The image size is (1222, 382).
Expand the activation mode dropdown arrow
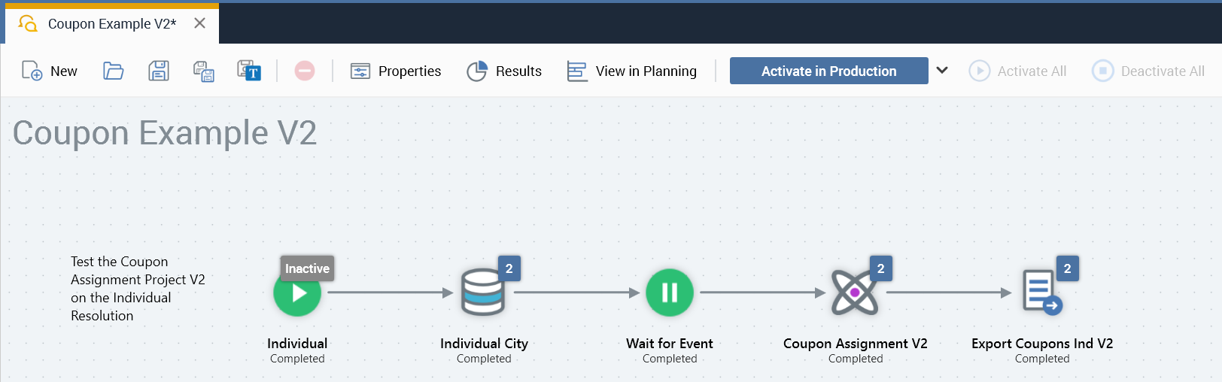(941, 71)
